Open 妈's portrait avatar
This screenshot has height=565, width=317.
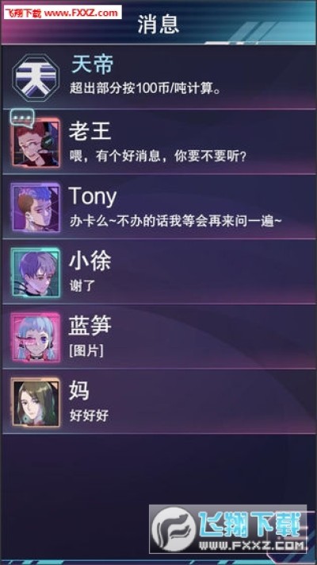click(x=35, y=402)
